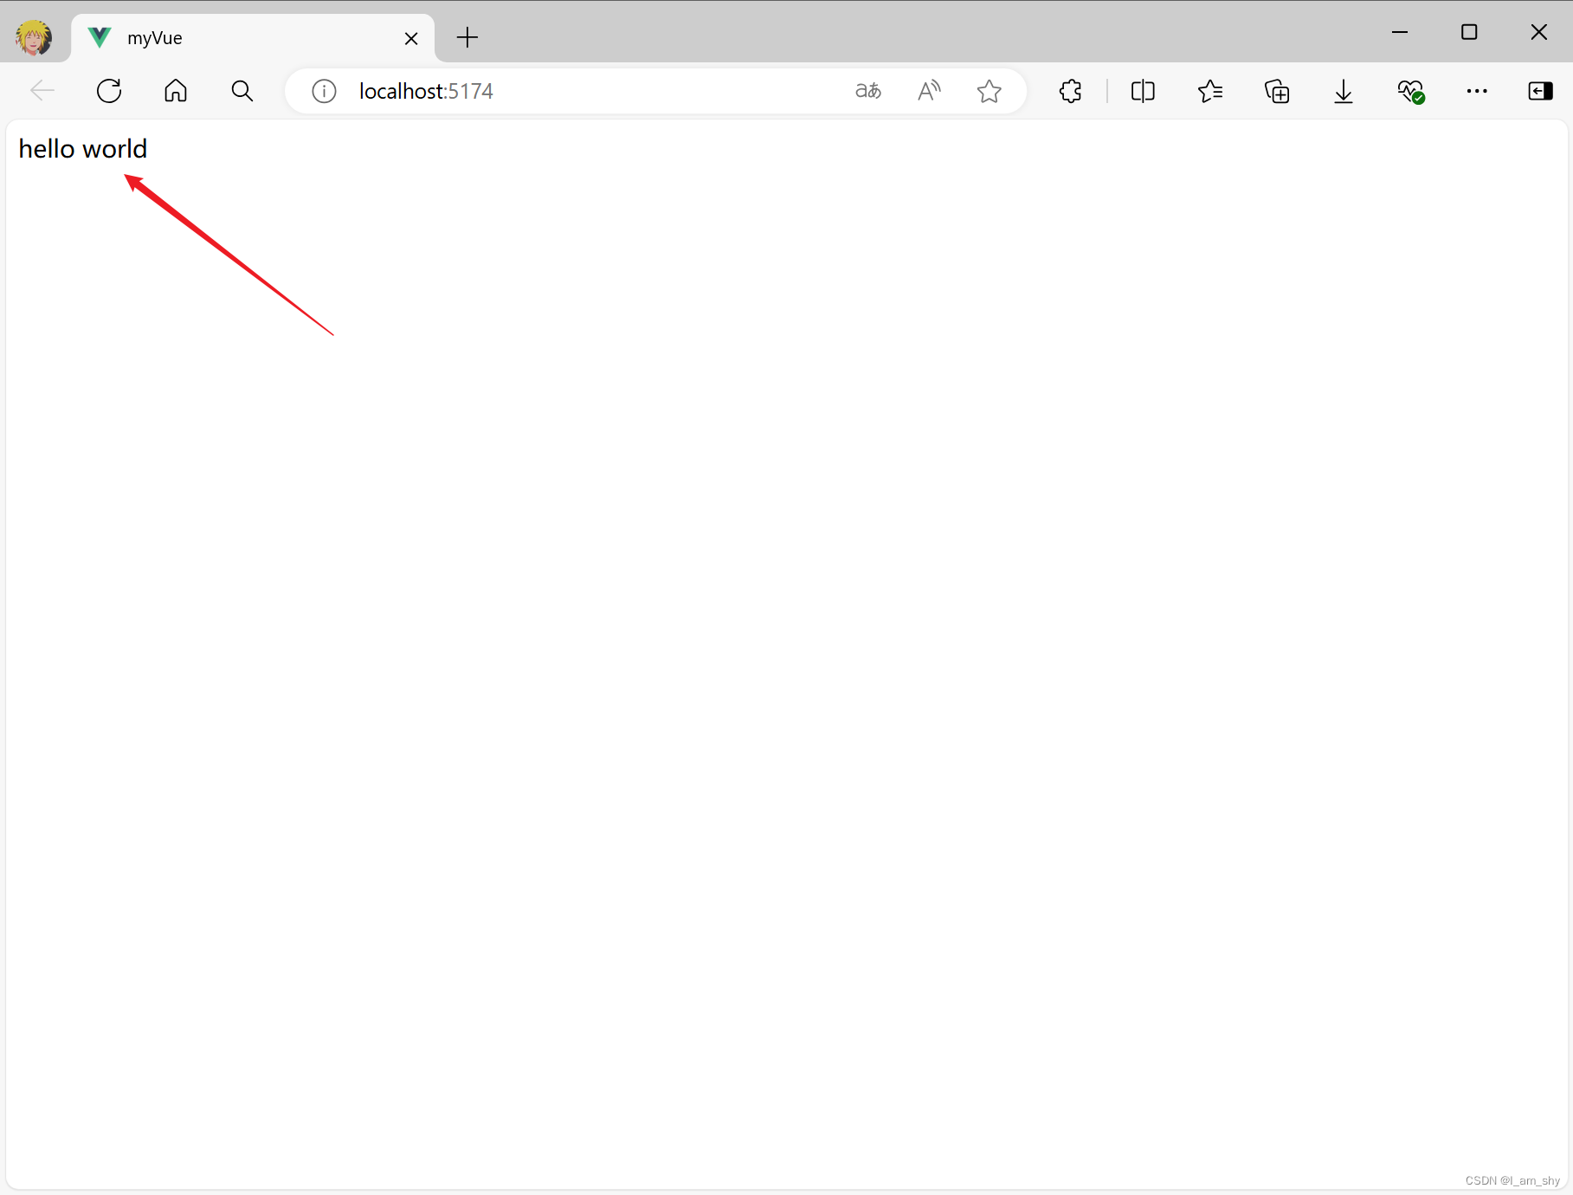Toggle the sidebar panel icon

coord(1540,91)
